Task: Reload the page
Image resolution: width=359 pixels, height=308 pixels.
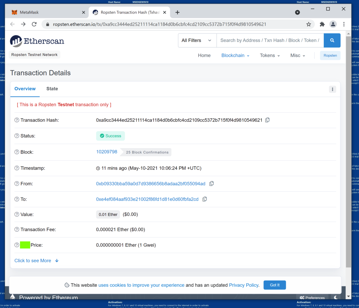Action: pyautogui.click(x=34, y=24)
